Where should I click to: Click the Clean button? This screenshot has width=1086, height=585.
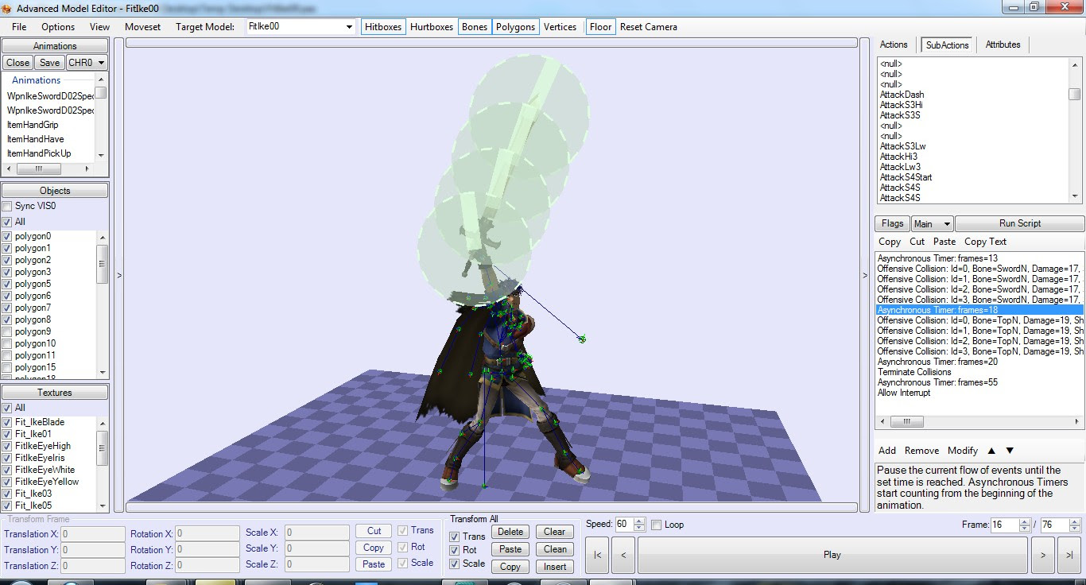click(555, 549)
